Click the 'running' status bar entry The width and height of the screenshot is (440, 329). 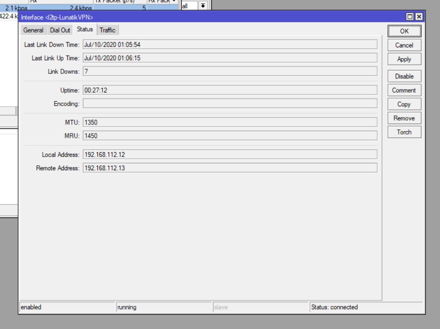click(163, 307)
